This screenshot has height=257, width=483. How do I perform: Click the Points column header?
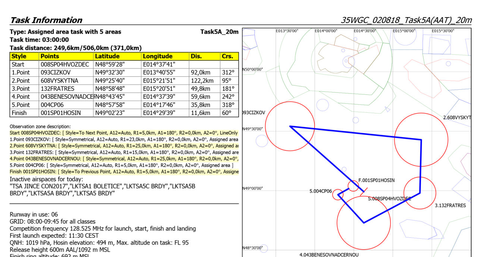[x=50, y=56]
